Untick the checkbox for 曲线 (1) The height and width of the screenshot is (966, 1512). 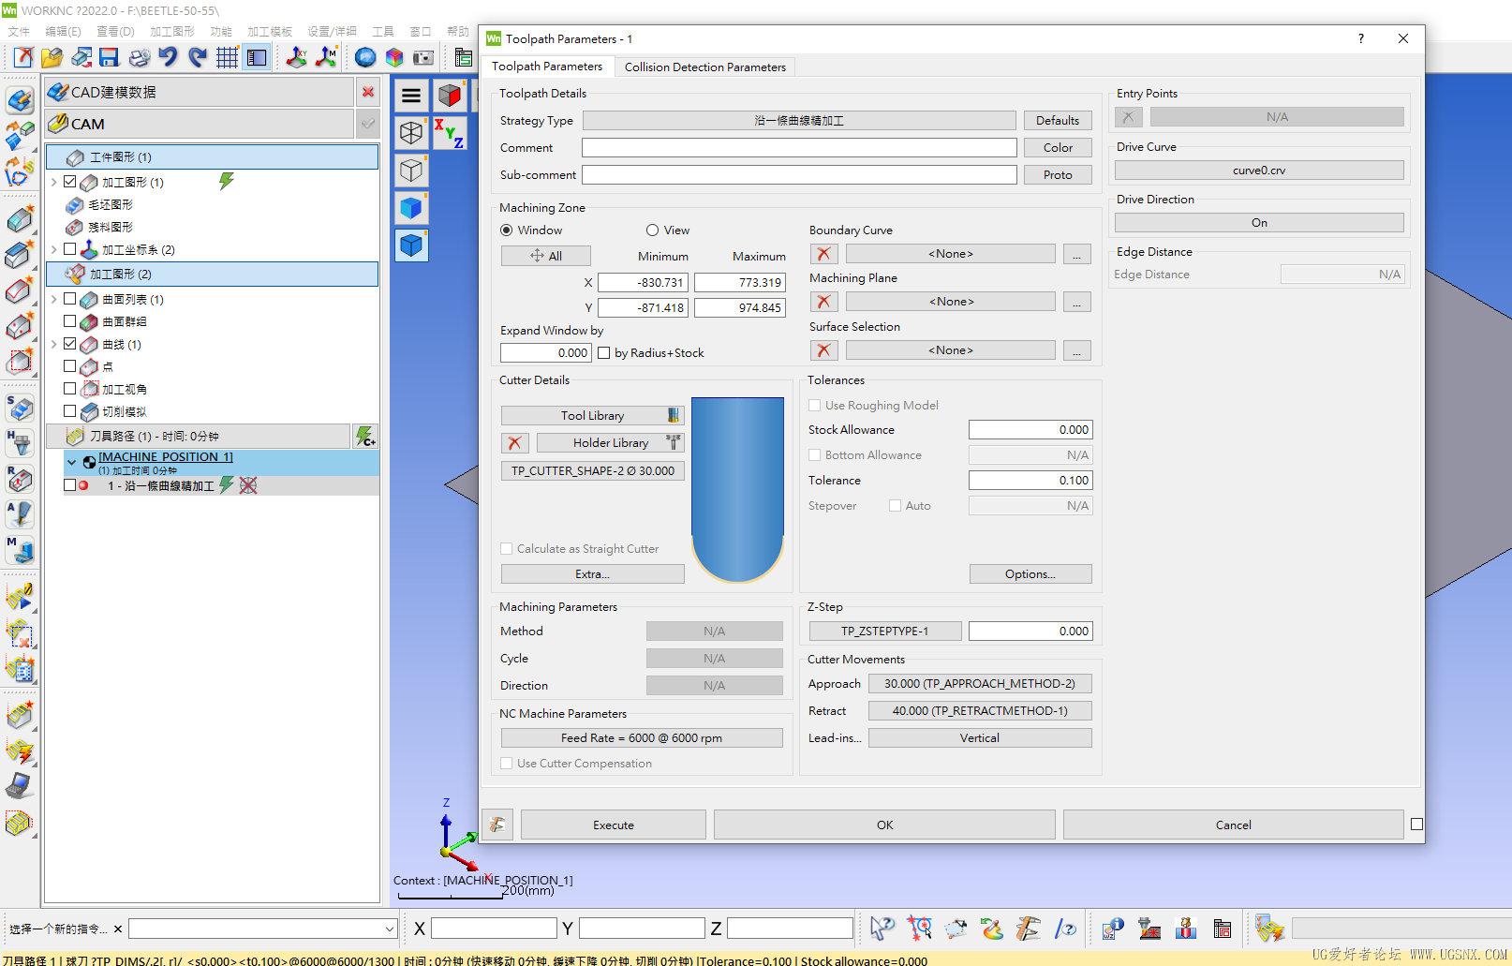pos(69,344)
